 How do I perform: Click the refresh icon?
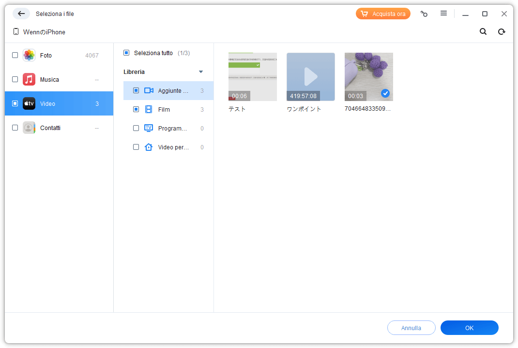pyautogui.click(x=502, y=31)
